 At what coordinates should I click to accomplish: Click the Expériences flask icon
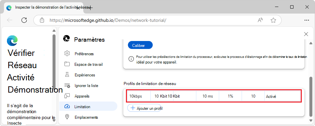[67, 75]
